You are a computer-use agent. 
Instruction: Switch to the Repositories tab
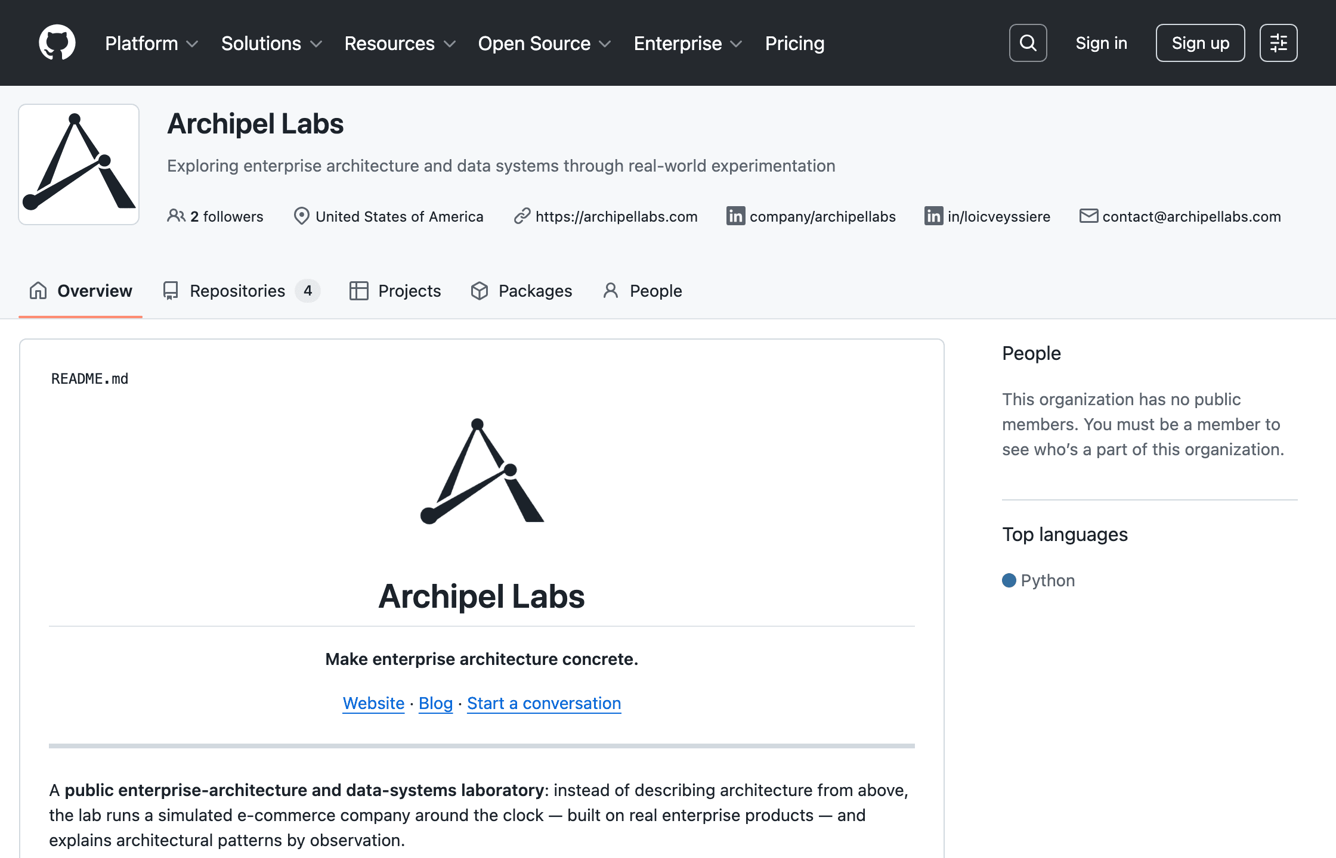pyautogui.click(x=242, y=291)
